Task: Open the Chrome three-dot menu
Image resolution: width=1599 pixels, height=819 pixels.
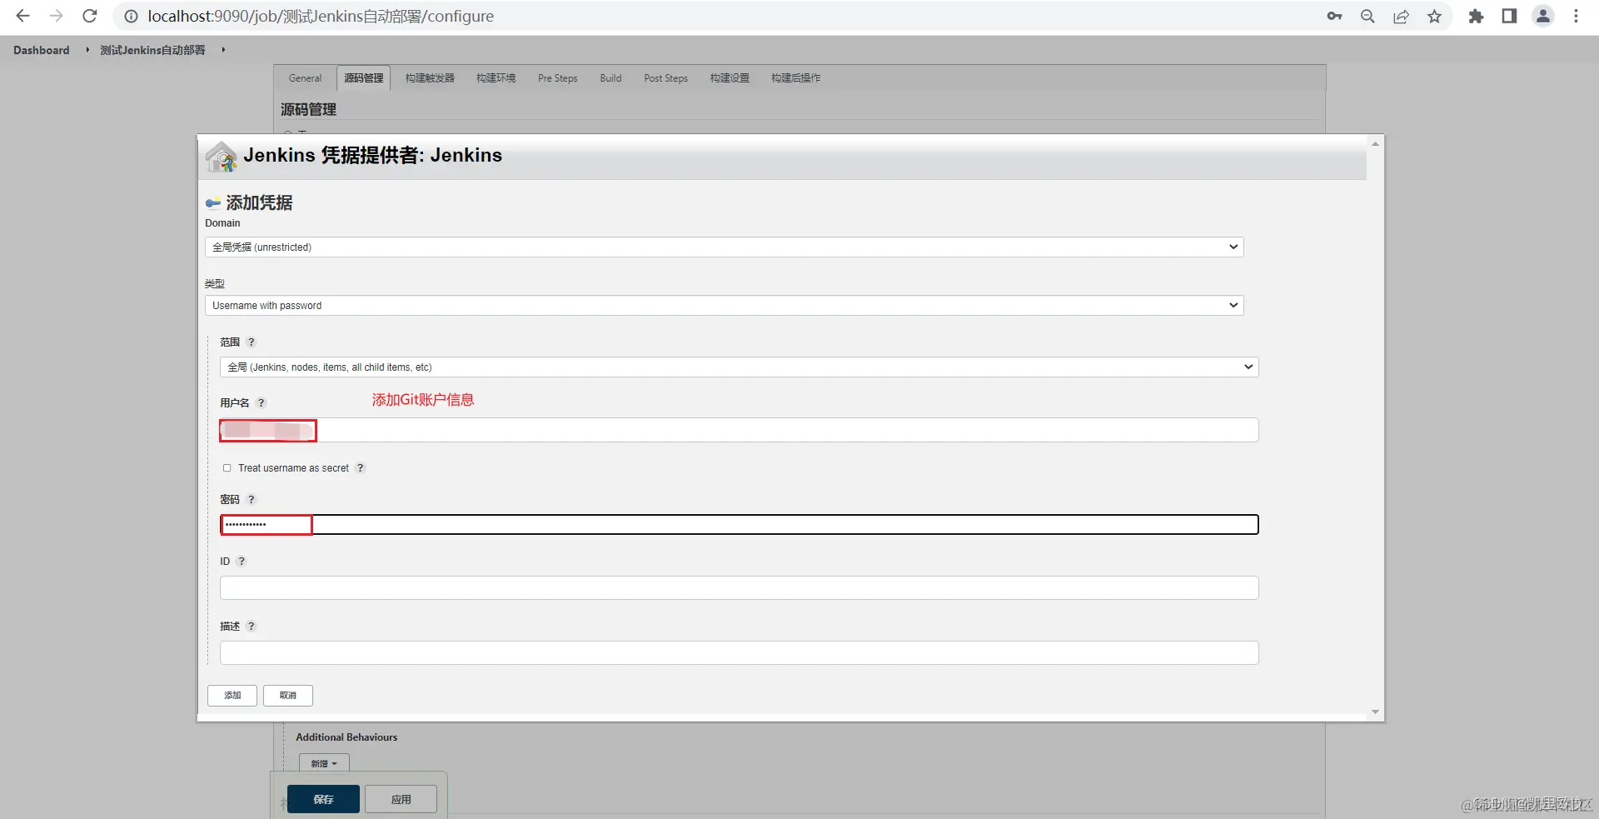Action: coord(1576,16)
